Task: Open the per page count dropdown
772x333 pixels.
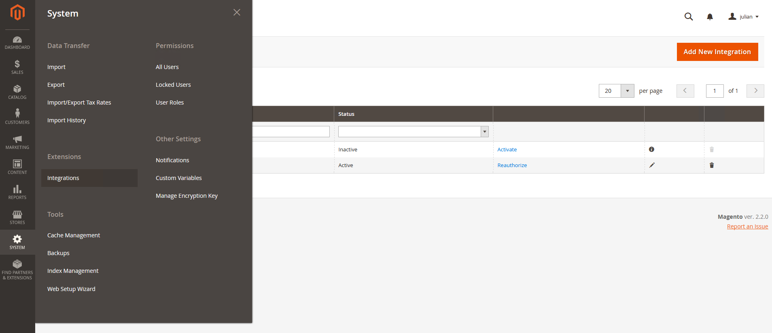Action: (627, 91)
